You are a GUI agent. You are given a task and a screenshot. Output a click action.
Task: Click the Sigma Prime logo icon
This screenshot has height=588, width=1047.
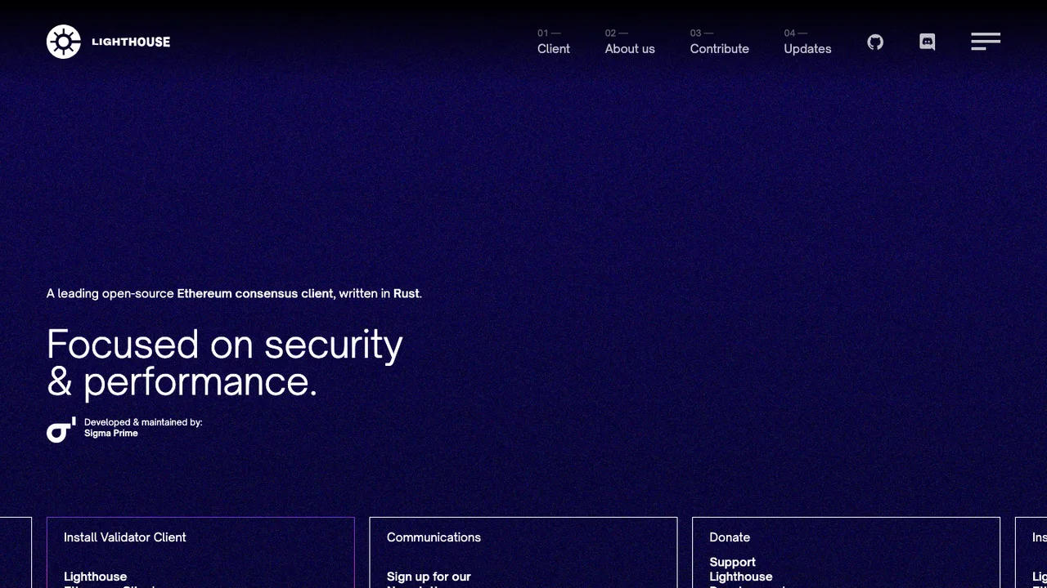[61, 430]
